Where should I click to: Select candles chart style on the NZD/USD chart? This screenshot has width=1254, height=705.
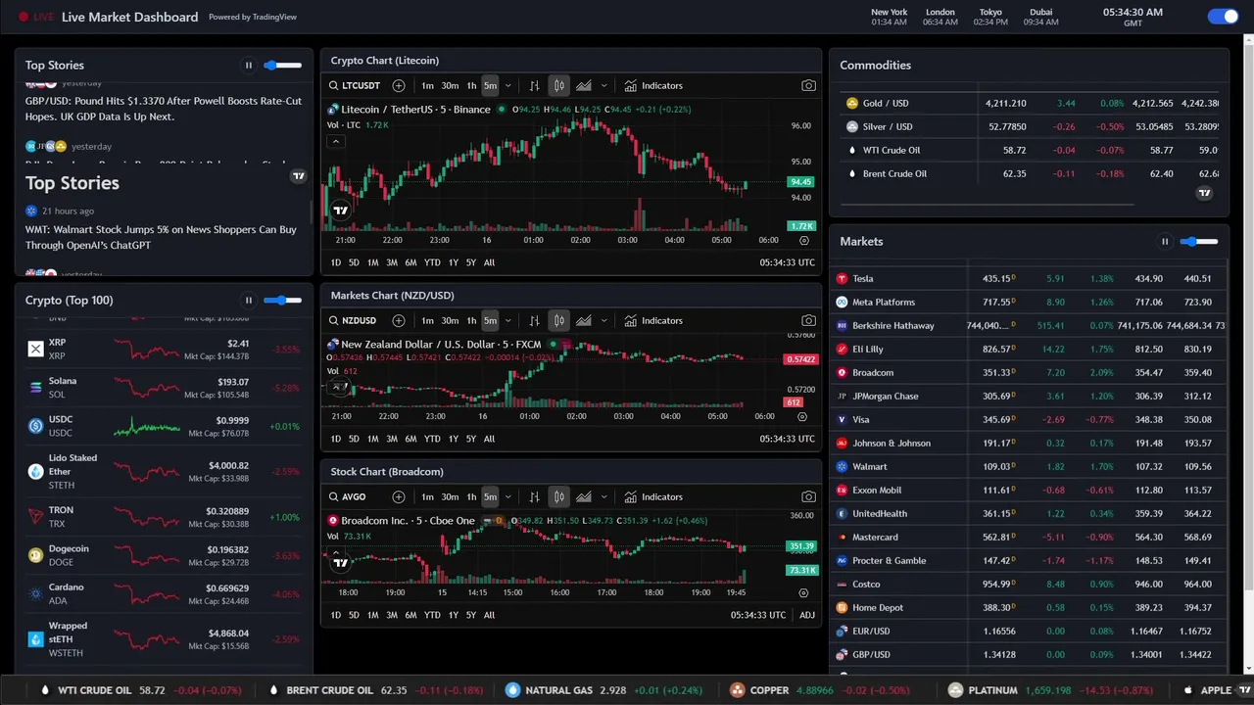click(x=558, y=320)
